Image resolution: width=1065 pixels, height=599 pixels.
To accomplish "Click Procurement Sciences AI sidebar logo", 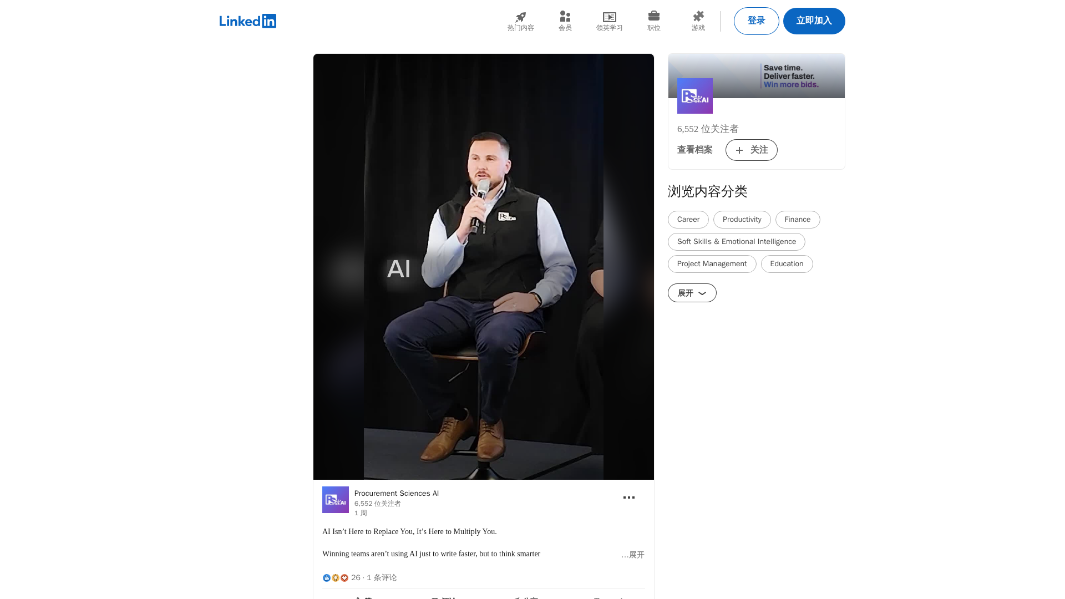I will point(694,96).
